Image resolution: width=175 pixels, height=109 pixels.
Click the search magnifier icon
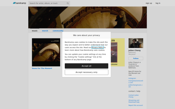click(68, 3)
